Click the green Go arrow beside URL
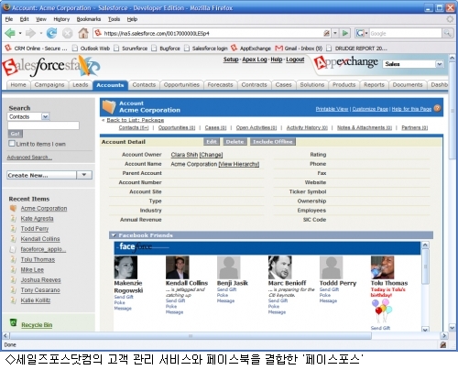This screenshot has width=458, height=370. pos(345,33)
